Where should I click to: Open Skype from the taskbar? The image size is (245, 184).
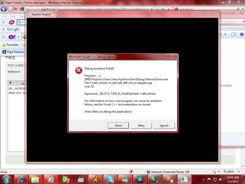click(110, 179)
